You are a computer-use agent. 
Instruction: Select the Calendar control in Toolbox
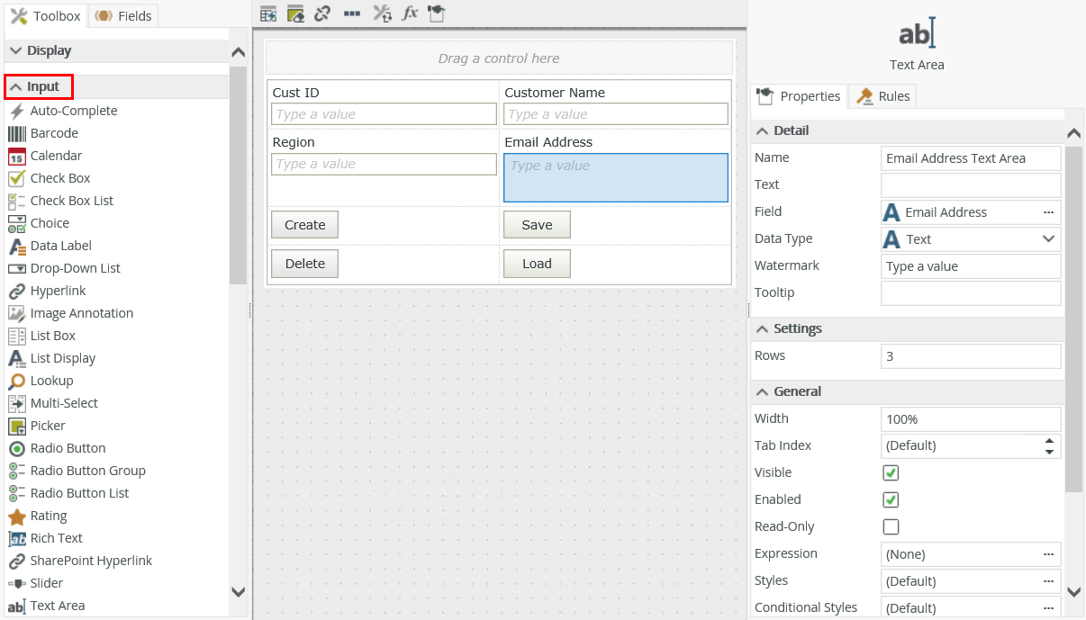tap(56, 156)
